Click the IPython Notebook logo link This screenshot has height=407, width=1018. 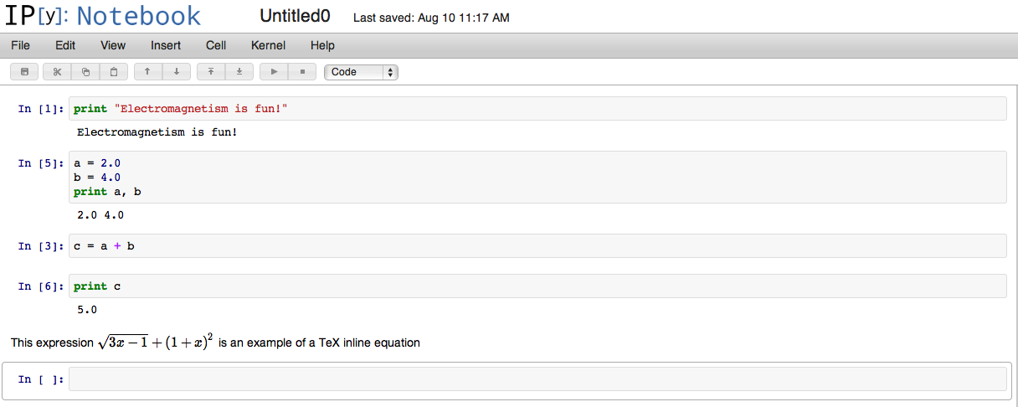(103, 16)
